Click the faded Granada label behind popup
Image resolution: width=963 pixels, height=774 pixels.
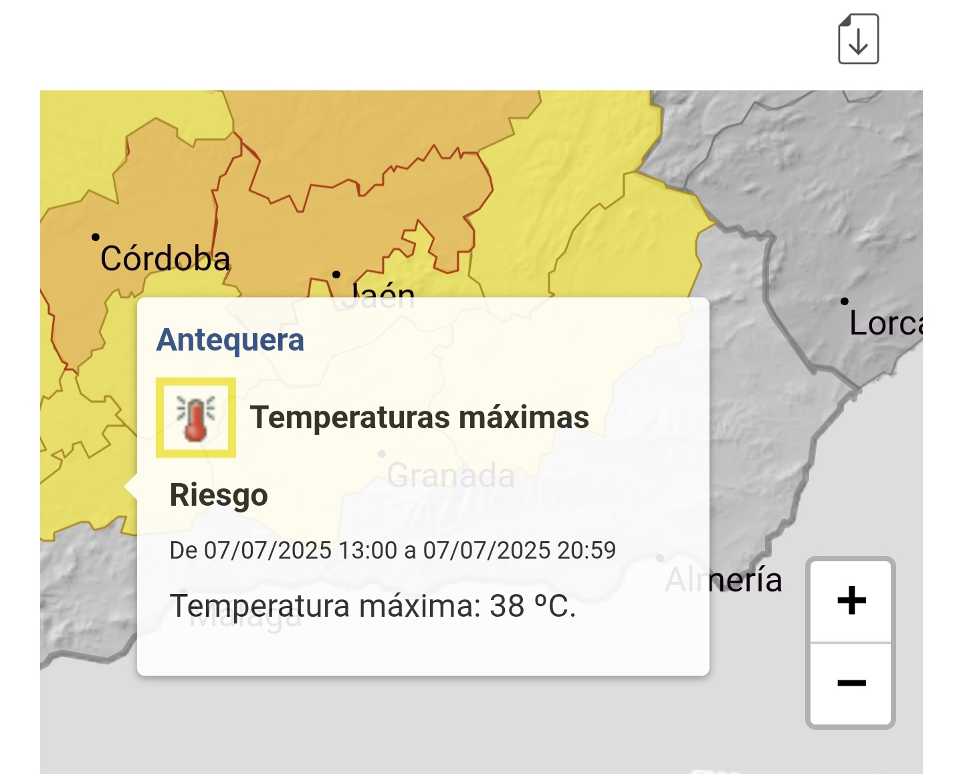point(451,475)
